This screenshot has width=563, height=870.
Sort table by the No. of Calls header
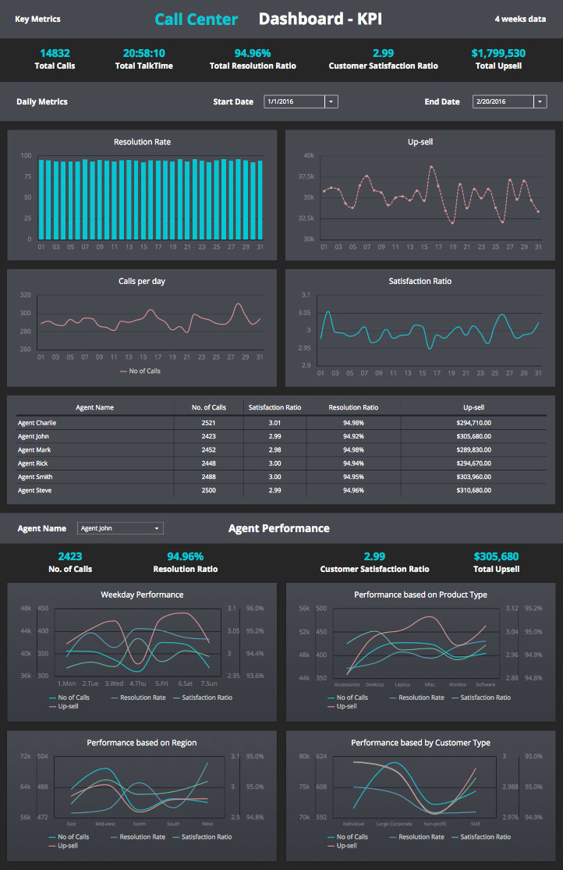pyautogui.click(x=208, y=407)
